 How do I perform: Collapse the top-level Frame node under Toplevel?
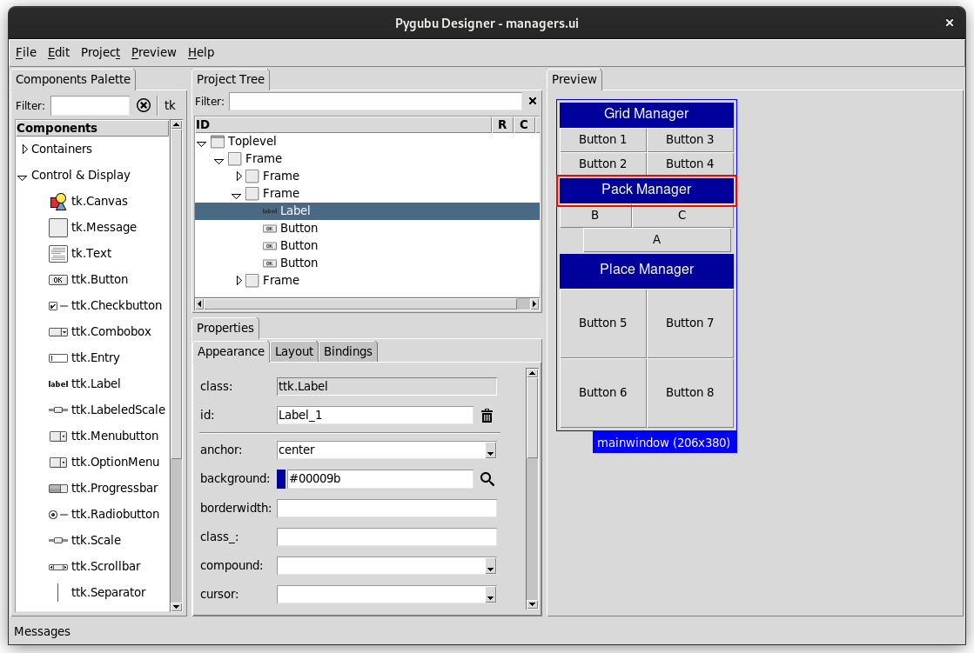[x=218, y=161]
